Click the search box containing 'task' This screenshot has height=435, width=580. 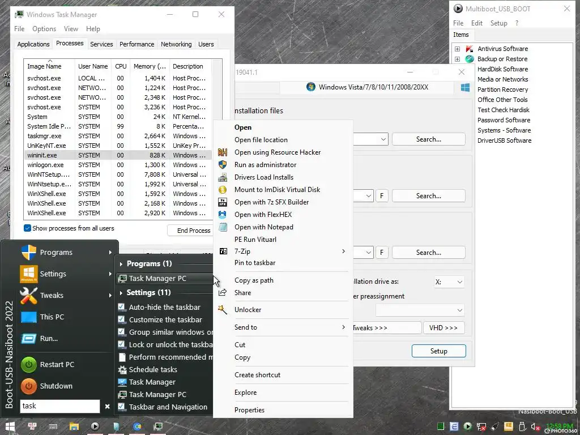(60, 406)
